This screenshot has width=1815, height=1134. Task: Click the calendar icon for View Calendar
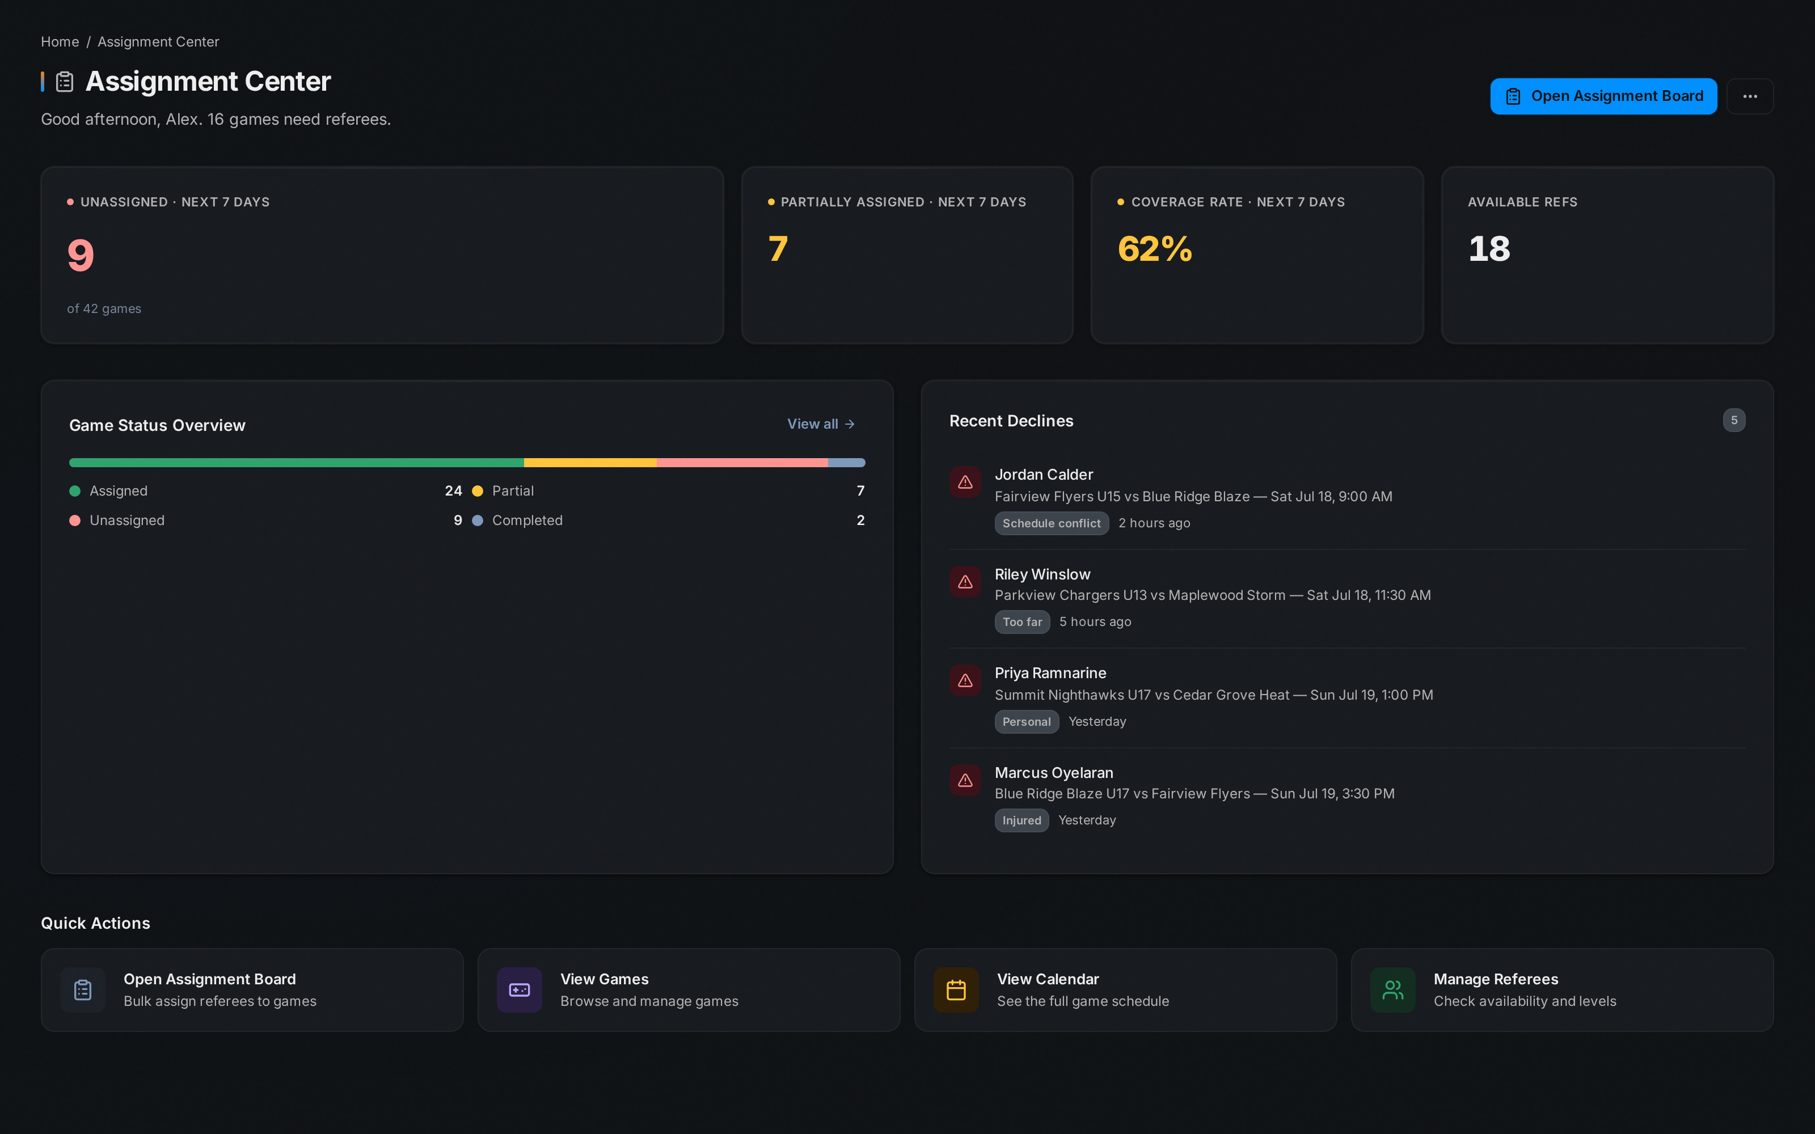pyautogui.click(x=956, y=990)
